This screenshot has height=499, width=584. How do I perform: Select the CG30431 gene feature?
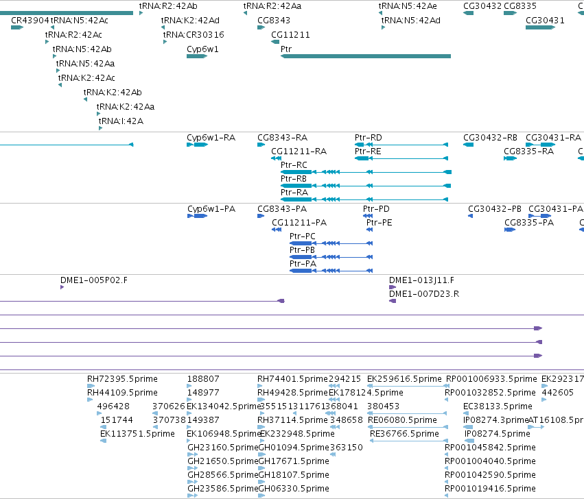tap(541, 27)
